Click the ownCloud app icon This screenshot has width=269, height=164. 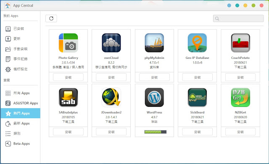coord(111,43)
